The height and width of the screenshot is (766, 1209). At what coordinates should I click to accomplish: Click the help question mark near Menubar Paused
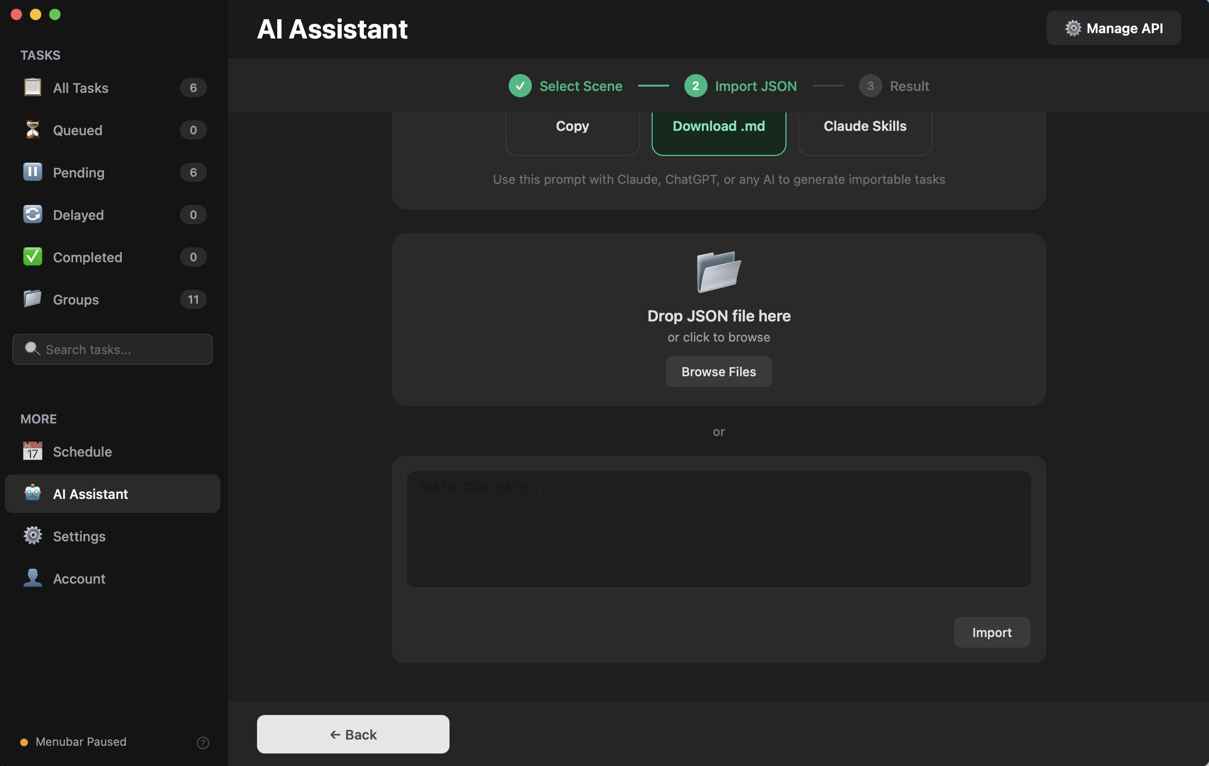click(x=202, y=743)
